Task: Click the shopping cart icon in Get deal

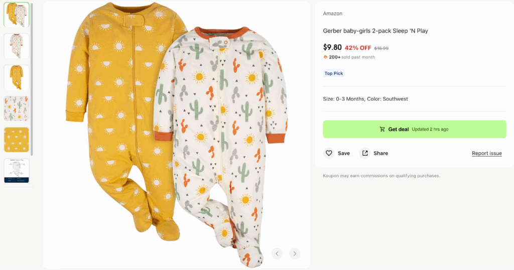Action: [382, 129]
